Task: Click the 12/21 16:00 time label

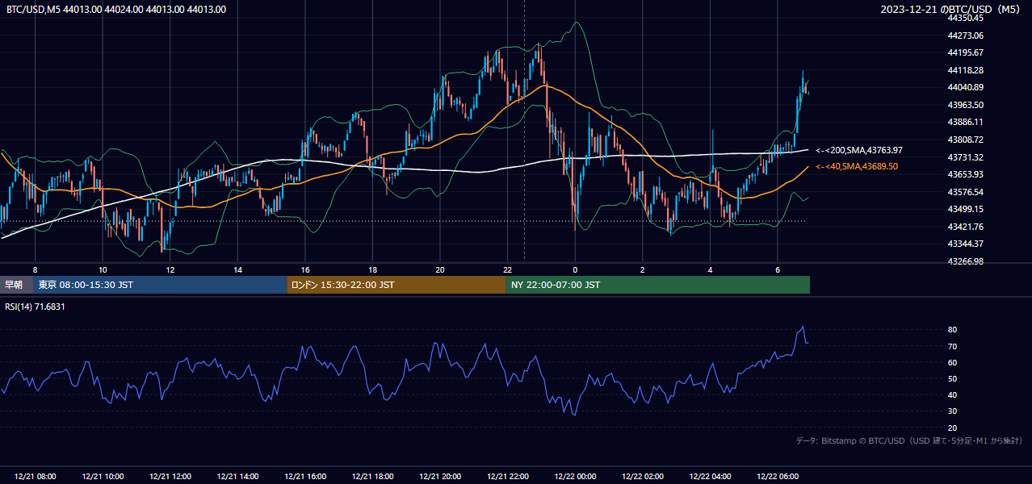Action: tap(305, 477)
